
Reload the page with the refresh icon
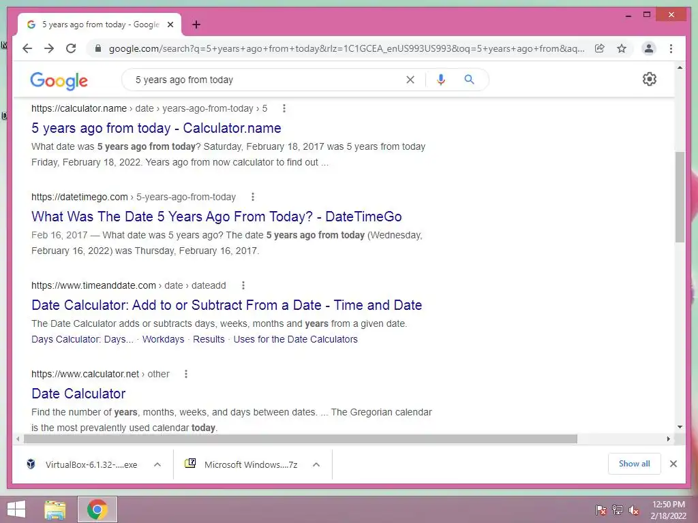[x=71, y=48]
